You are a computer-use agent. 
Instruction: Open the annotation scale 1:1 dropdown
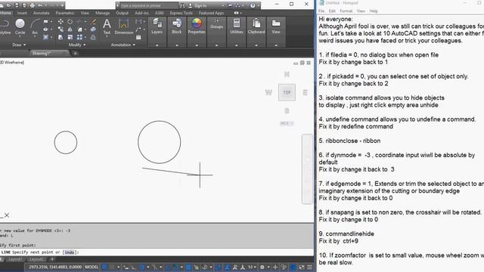tap(252, 267)
